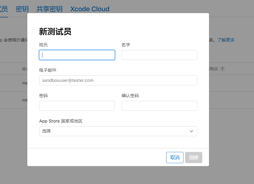Switch to the 密钥 tab
The width and height of the screenshot is (254, 184).
(x=22, y=9)
